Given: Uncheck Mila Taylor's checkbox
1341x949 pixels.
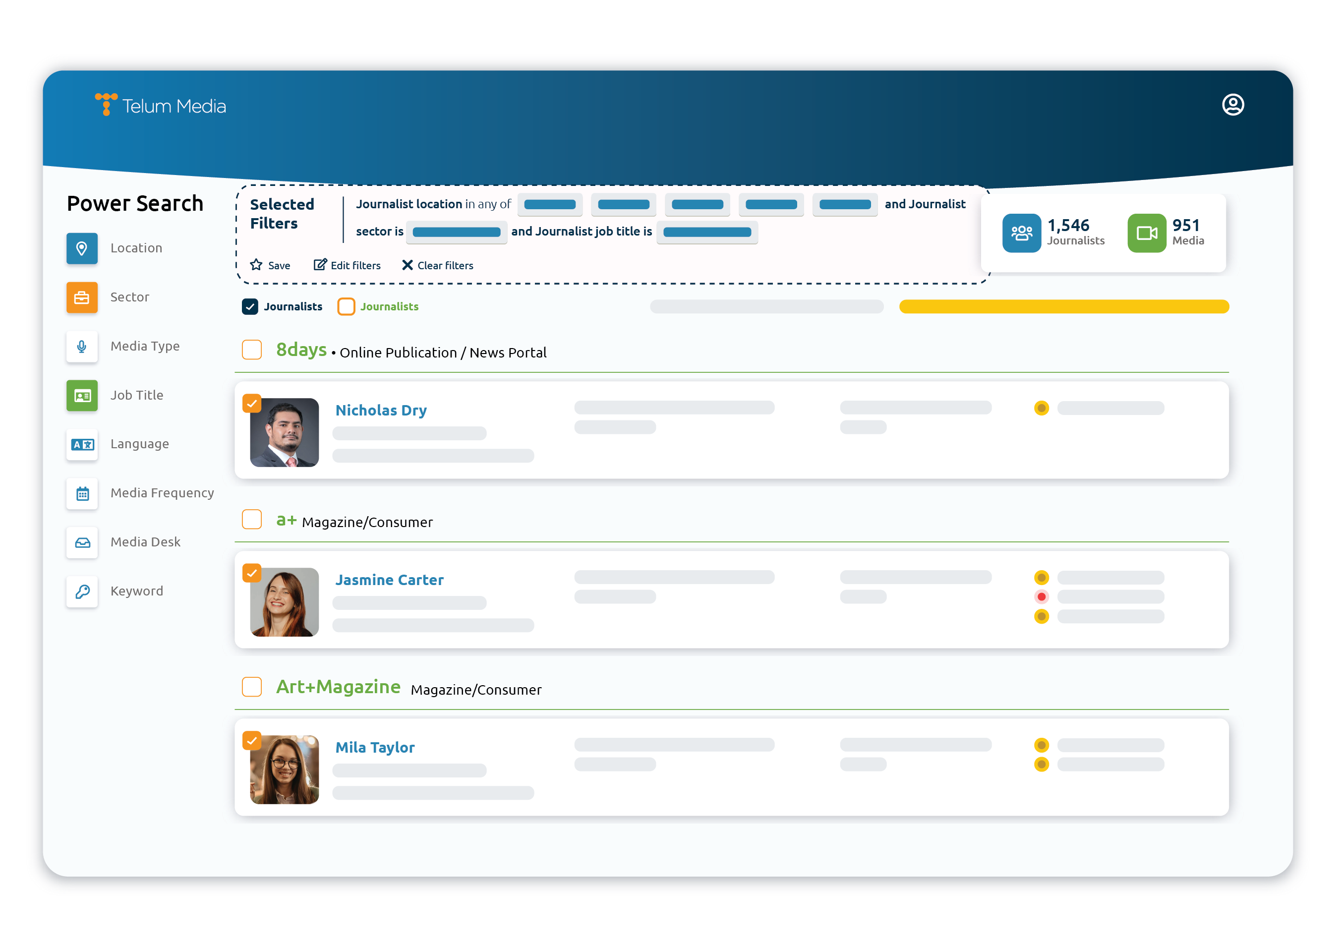Looking at the screenshot, I should (x=252, y=740).
